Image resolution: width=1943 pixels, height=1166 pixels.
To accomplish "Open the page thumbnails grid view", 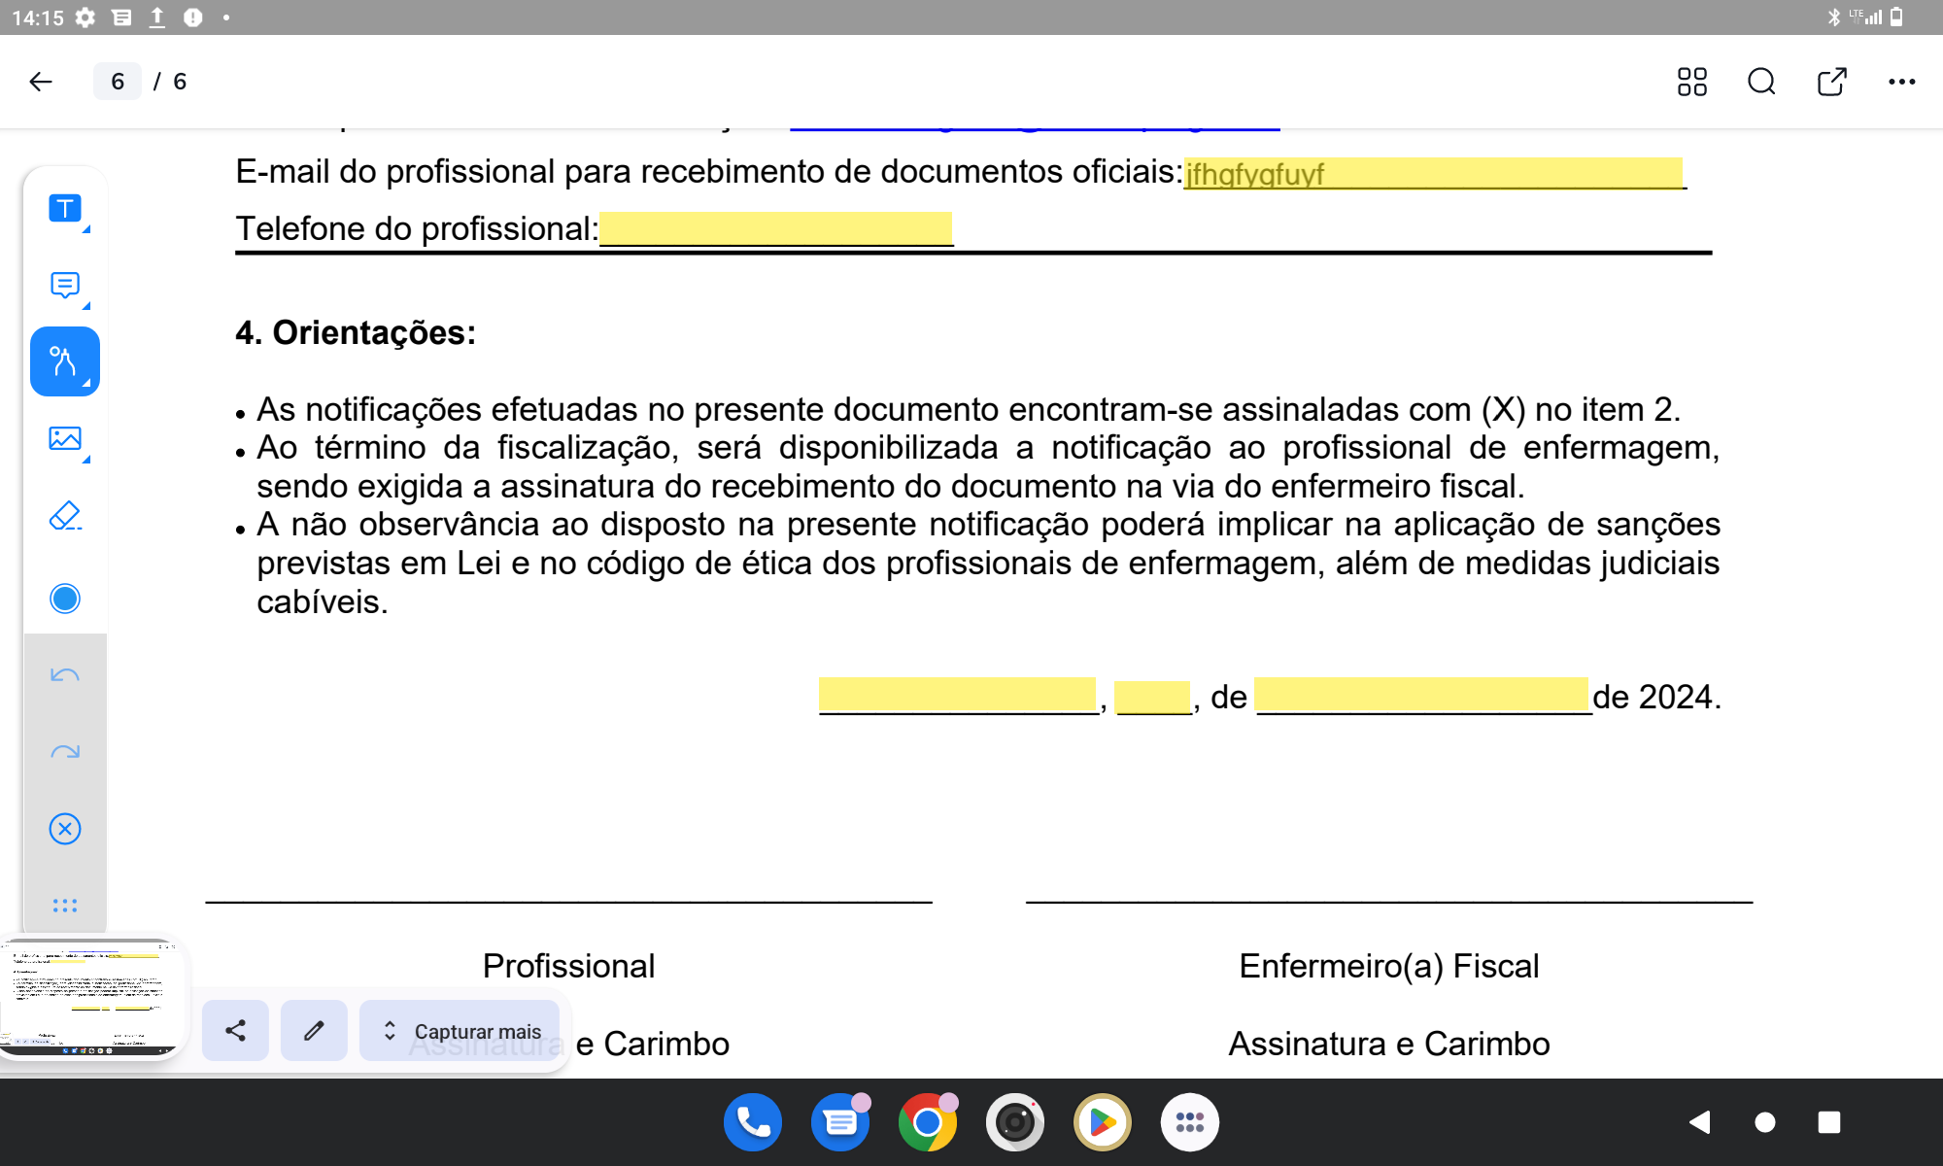I will point(1691,82).
